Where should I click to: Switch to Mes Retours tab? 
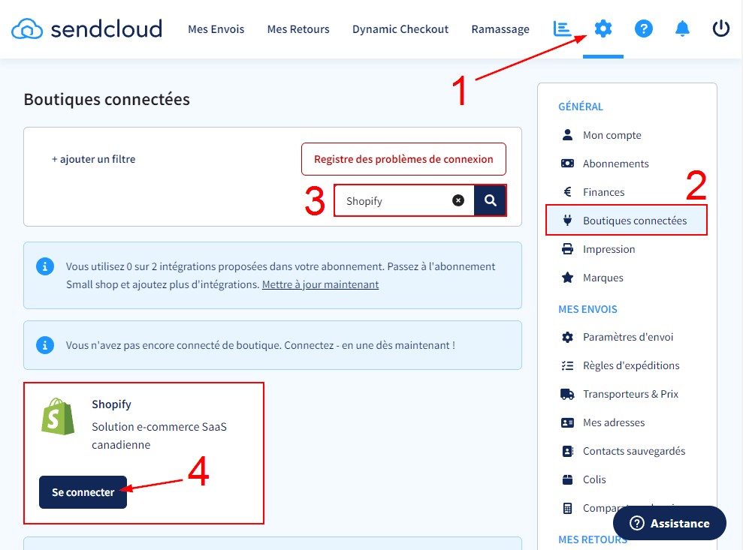click(x=298, y=29)
